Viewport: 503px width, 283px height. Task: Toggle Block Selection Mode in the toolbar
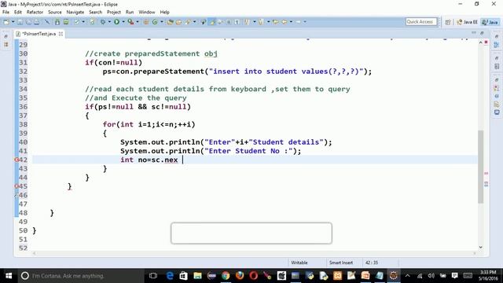229,22
